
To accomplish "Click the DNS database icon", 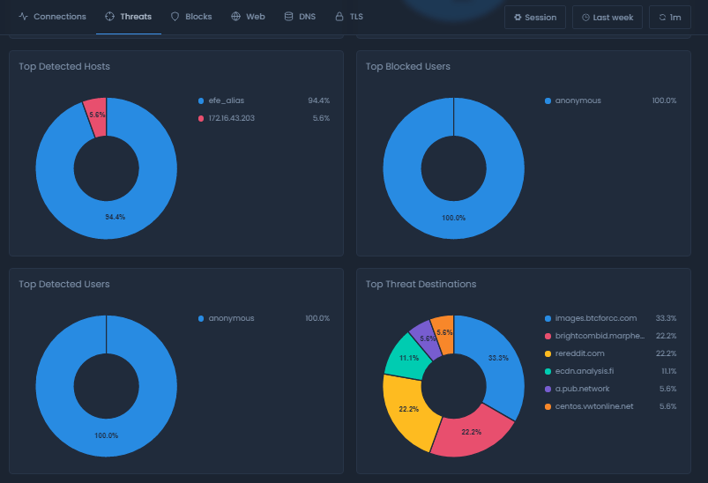I will 288,17.
